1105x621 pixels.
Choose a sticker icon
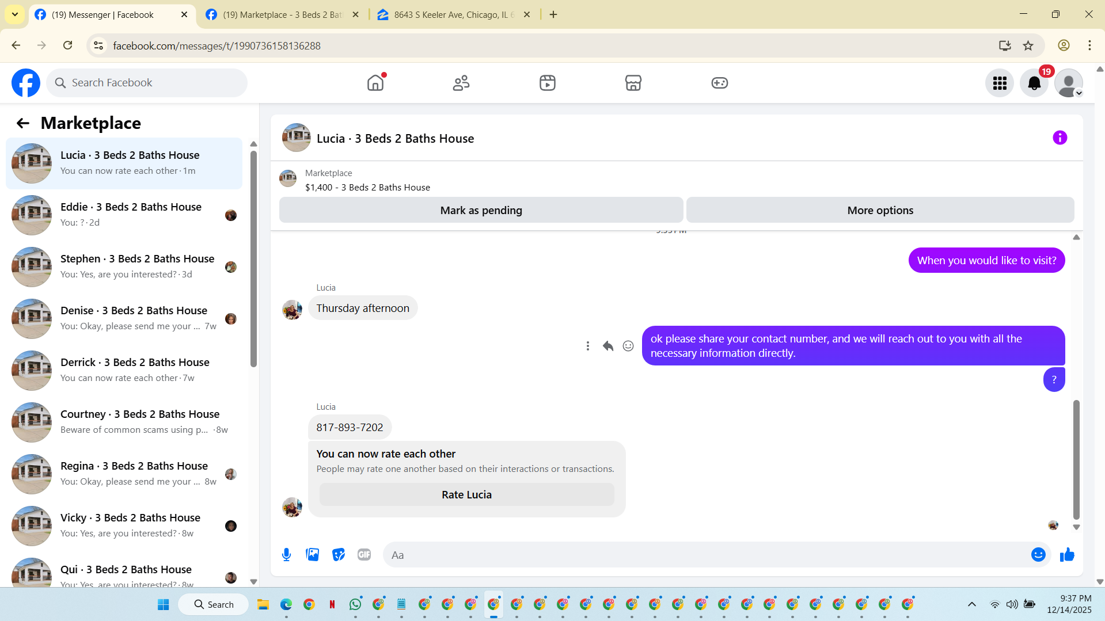tap(338, 555)
